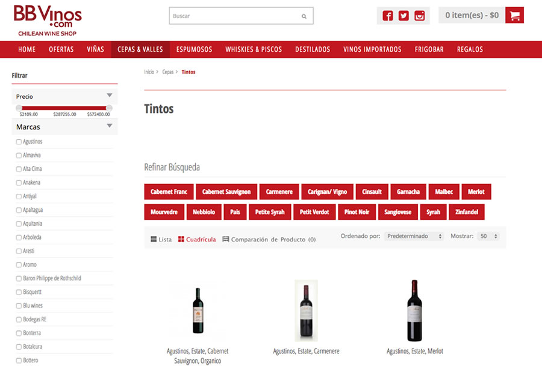
Task: Refine by Cabernet Sauvignon
Action: pos(226,192)
